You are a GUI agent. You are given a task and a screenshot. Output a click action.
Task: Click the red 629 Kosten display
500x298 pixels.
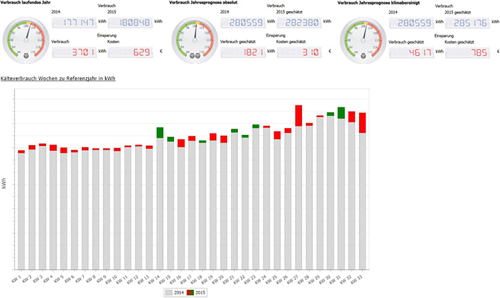pyautogui.click(x=131, y=51)
